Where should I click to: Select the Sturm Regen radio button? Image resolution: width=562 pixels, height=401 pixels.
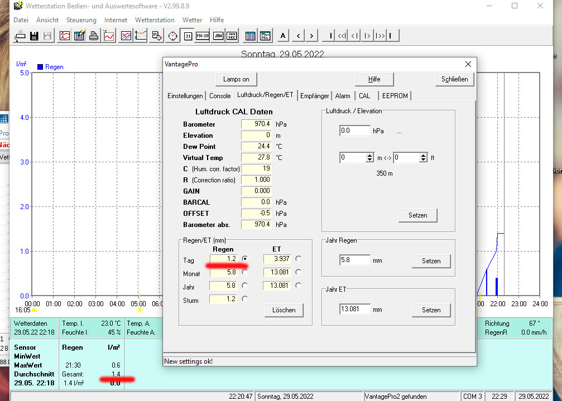pos(244,299)
